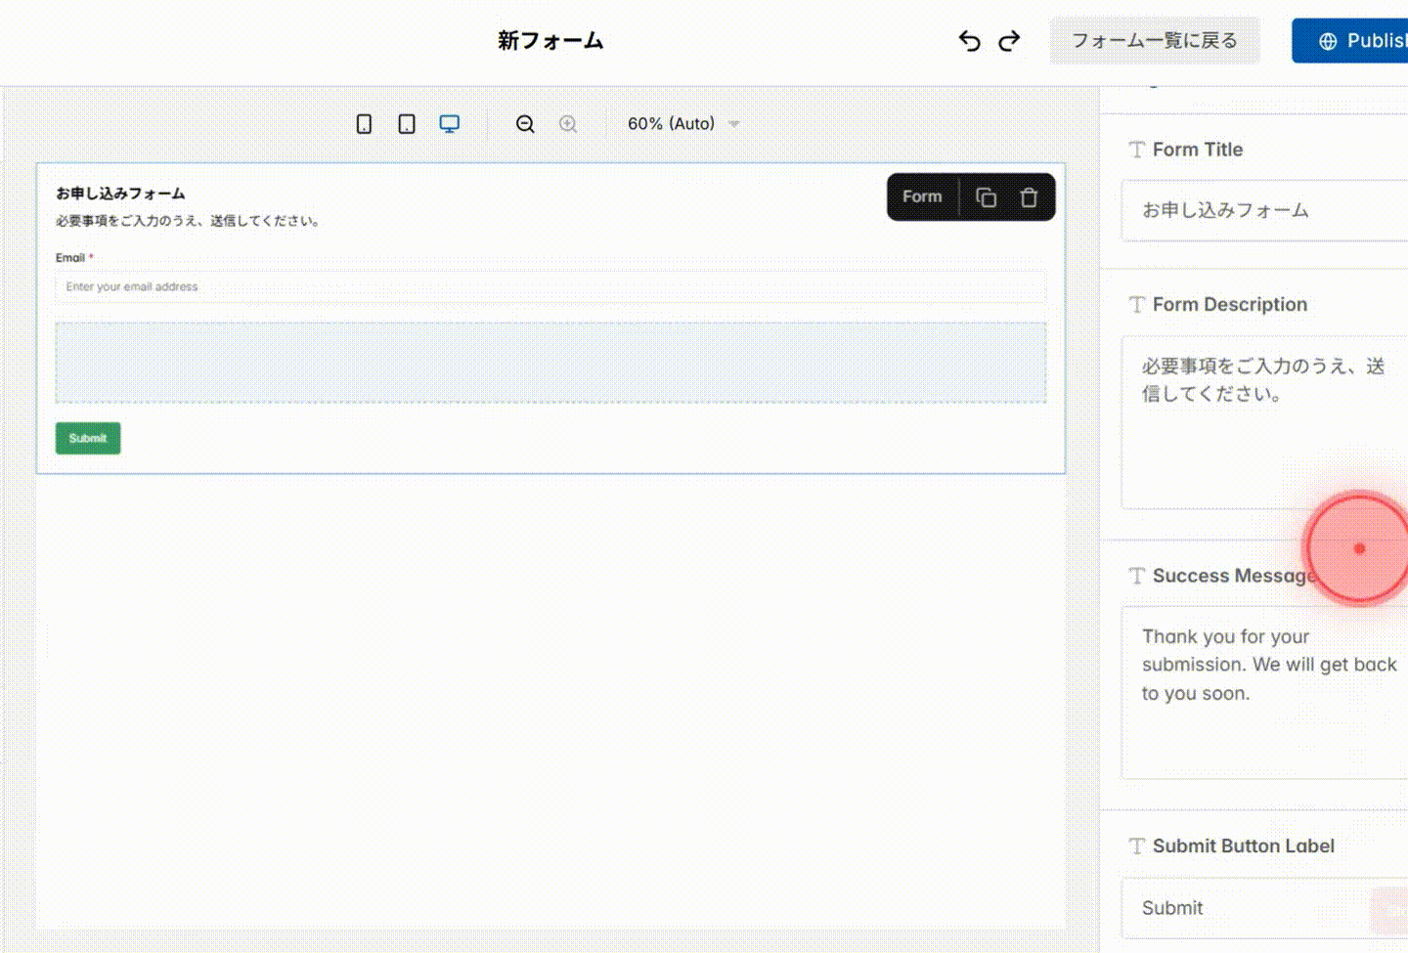
Task: Select the desktop preview icon
Action: tap(449, 123)
